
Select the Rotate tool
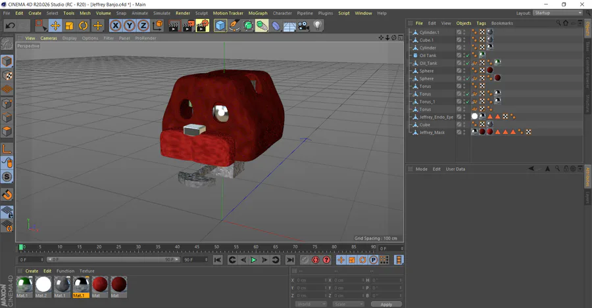coord(83,26)
